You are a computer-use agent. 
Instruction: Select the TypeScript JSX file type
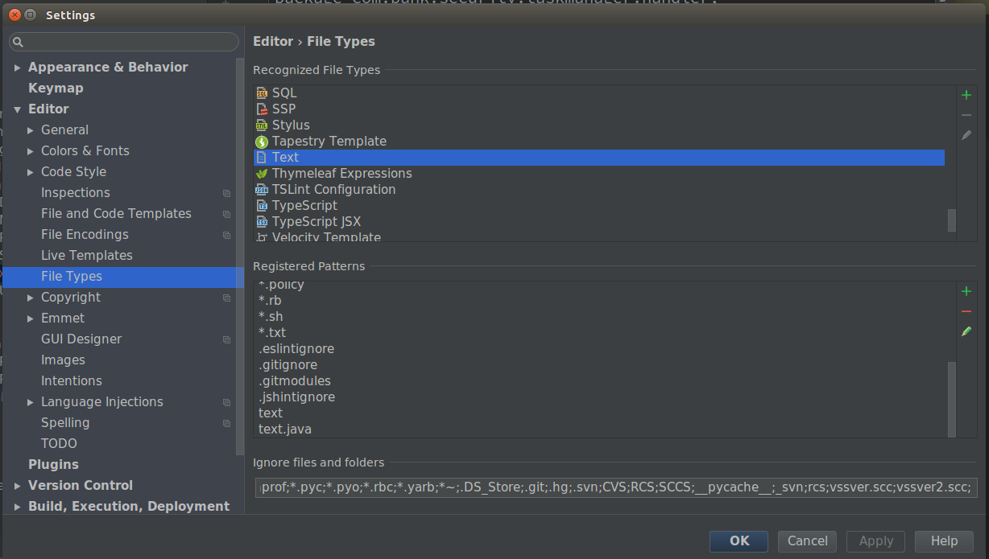coord(316,222)
